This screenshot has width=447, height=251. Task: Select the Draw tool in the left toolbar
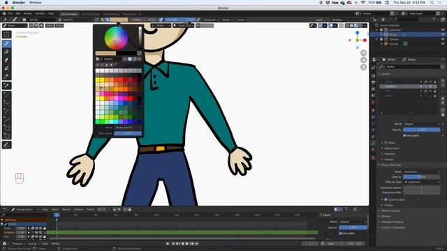6,43
